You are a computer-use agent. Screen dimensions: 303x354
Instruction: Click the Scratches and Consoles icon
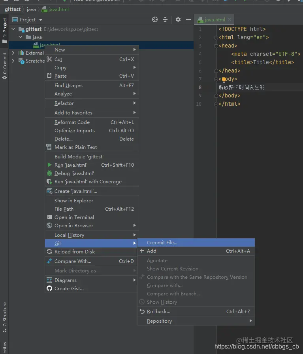click(21, 61)
